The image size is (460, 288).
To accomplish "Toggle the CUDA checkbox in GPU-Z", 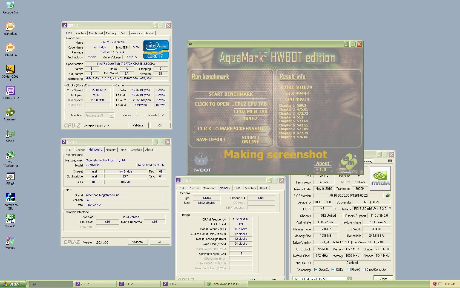I will pos(333,270).
